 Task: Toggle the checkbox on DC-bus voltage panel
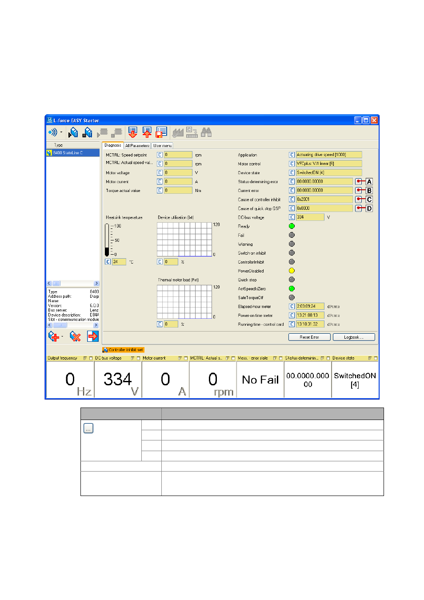[138, 358]
